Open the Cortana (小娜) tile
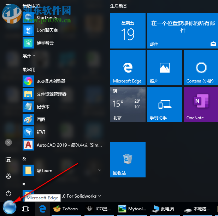 pos(201,68)
